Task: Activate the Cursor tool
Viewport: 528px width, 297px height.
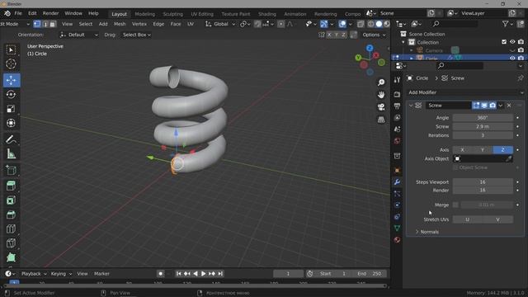Action: pyautogui.click(x=11, y=64)
